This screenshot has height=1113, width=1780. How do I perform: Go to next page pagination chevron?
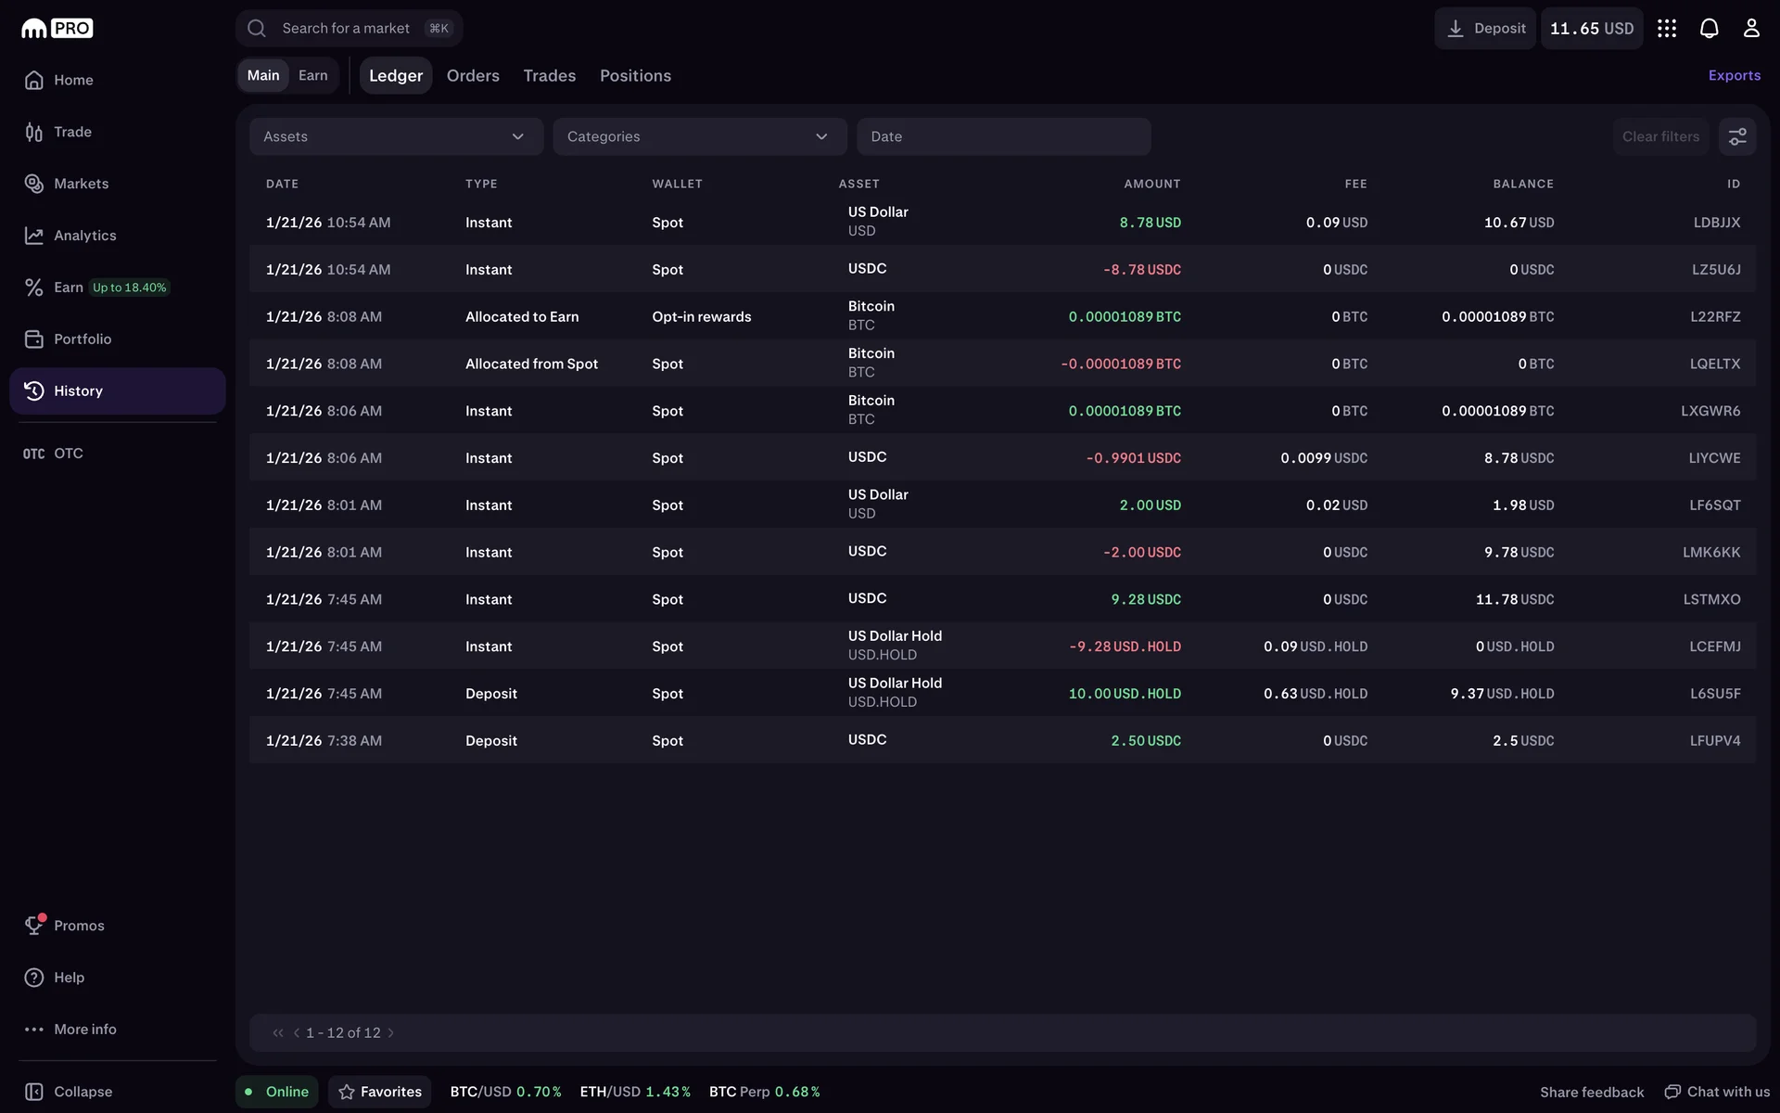(x=390, y=1032)
